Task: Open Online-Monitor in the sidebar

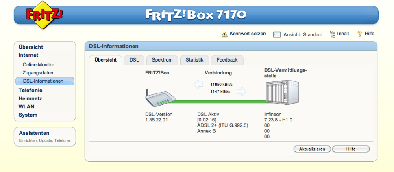Action: tap(39, 65)
